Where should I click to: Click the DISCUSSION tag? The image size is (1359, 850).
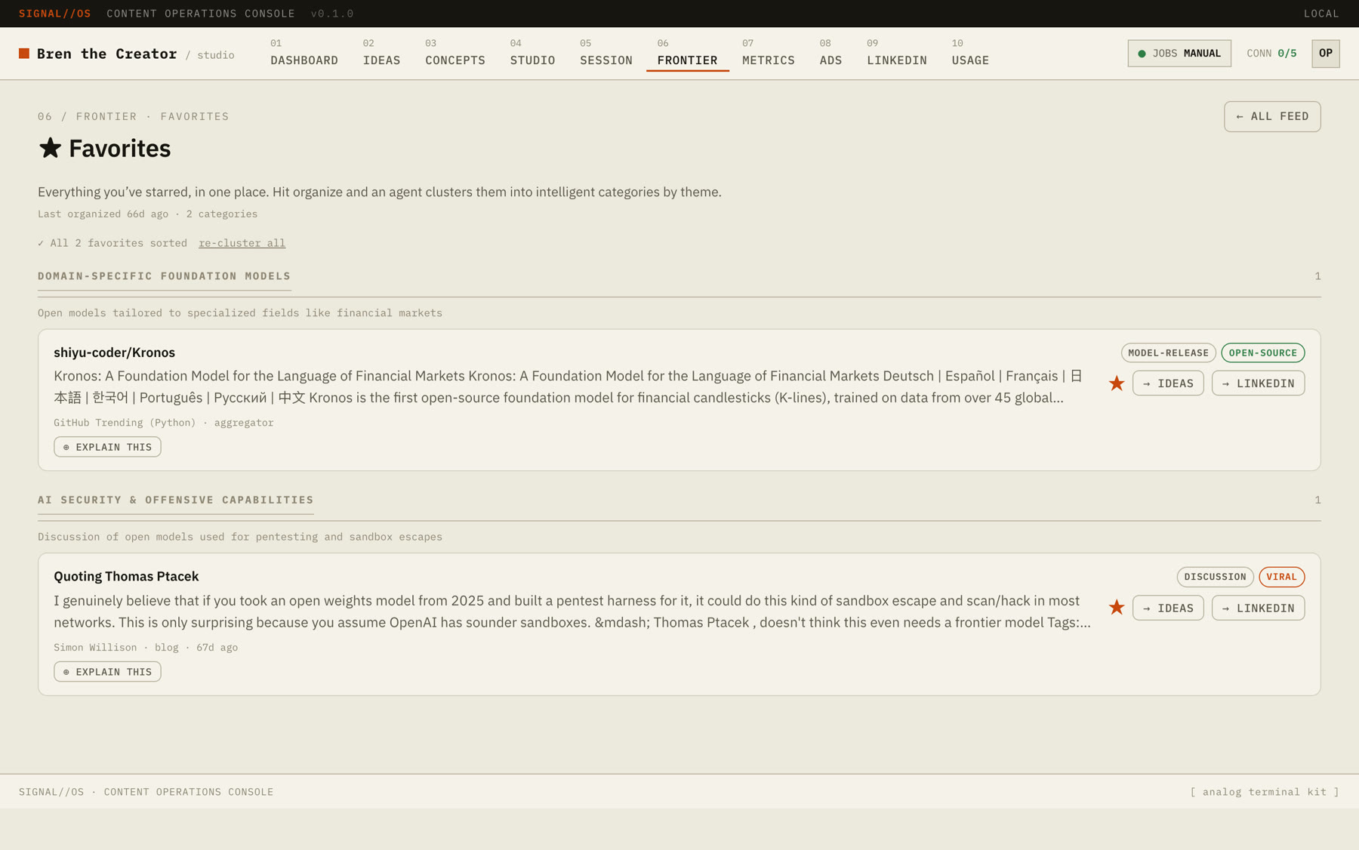click(1215, 577)
